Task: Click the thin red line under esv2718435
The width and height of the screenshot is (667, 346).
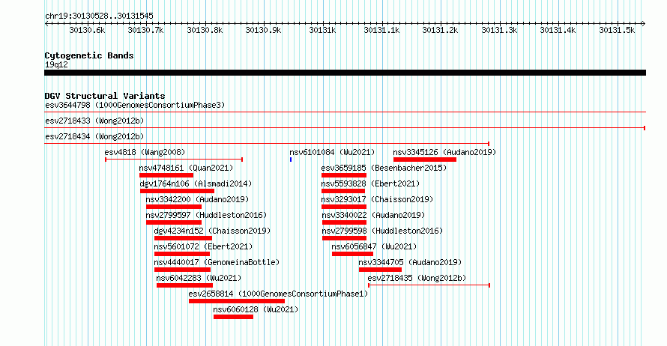Action: pos(429,285)
